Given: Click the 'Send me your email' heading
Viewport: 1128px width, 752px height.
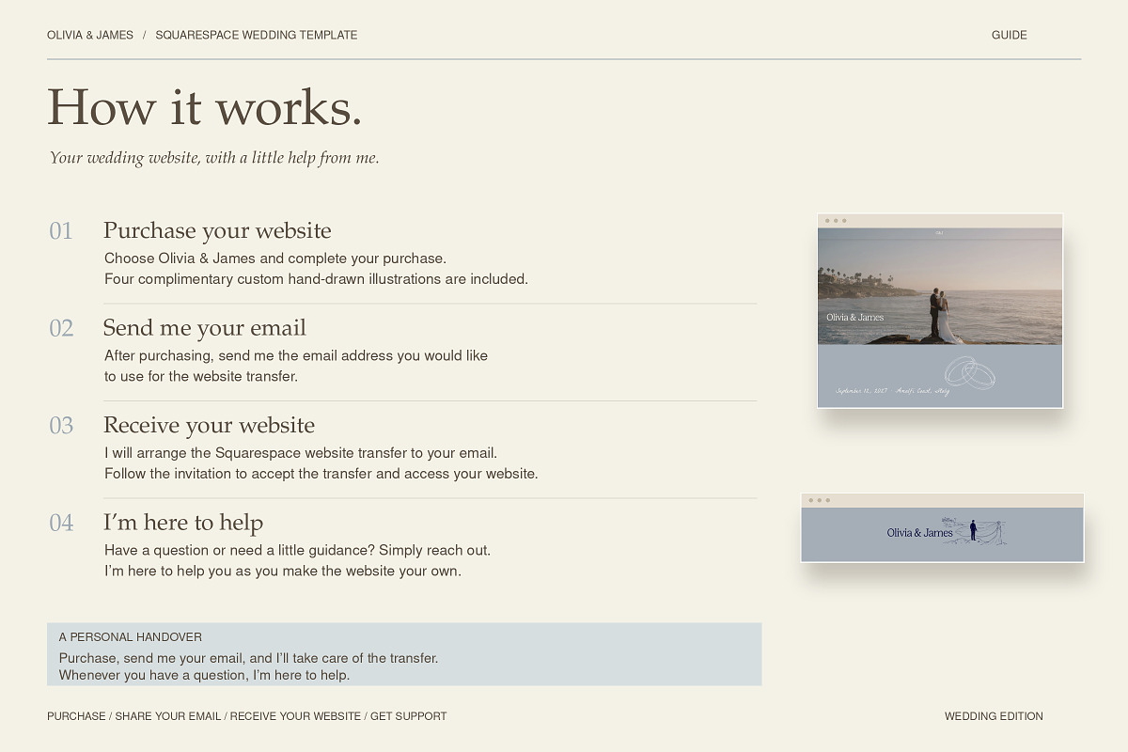Looking at the screenshot, I should (205, 327).
